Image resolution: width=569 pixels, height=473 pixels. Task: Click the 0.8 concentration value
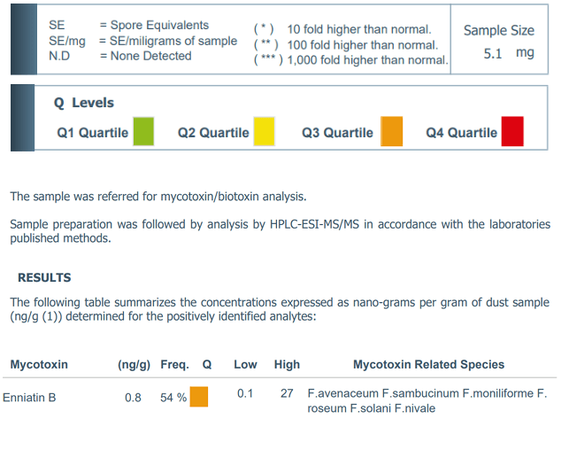pos(133,398)
